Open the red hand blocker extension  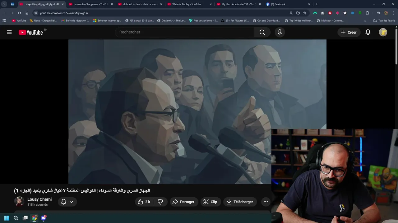(x=330, y=13)
